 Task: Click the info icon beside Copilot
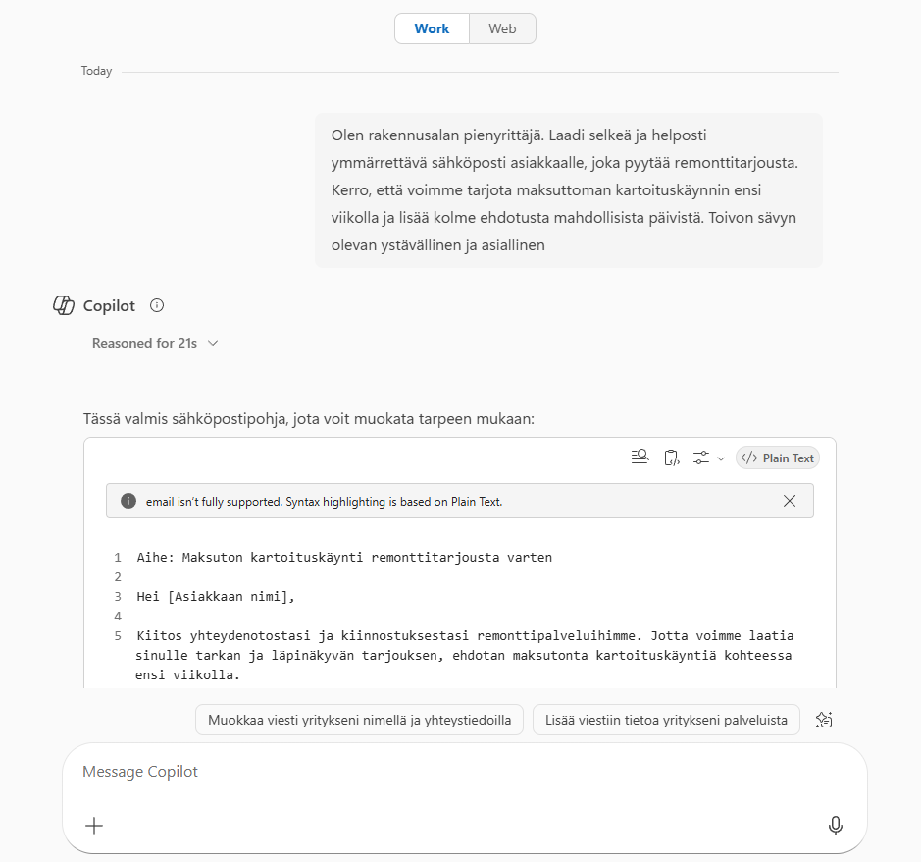[x=157, y=305]
